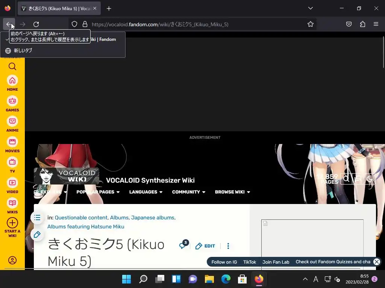Open the Save to Pocket icon
Screen dimensions: 385x288
(x=349, y=24)
